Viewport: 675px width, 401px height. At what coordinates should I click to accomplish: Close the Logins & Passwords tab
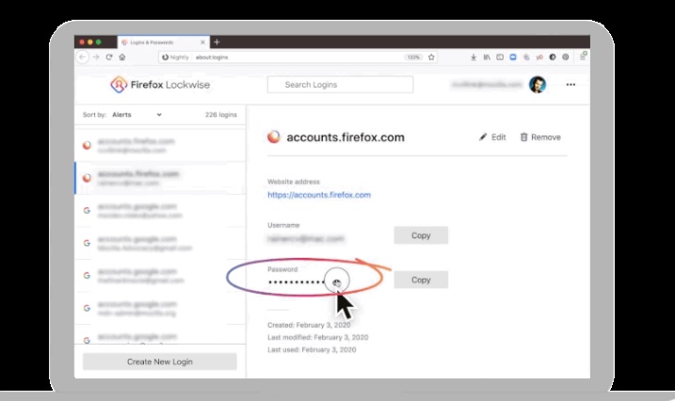[x=202, y=42]
